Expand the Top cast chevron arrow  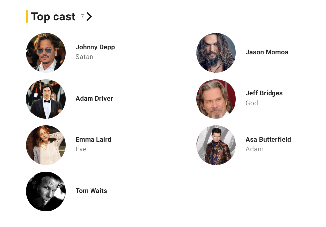tap(89, 17)
